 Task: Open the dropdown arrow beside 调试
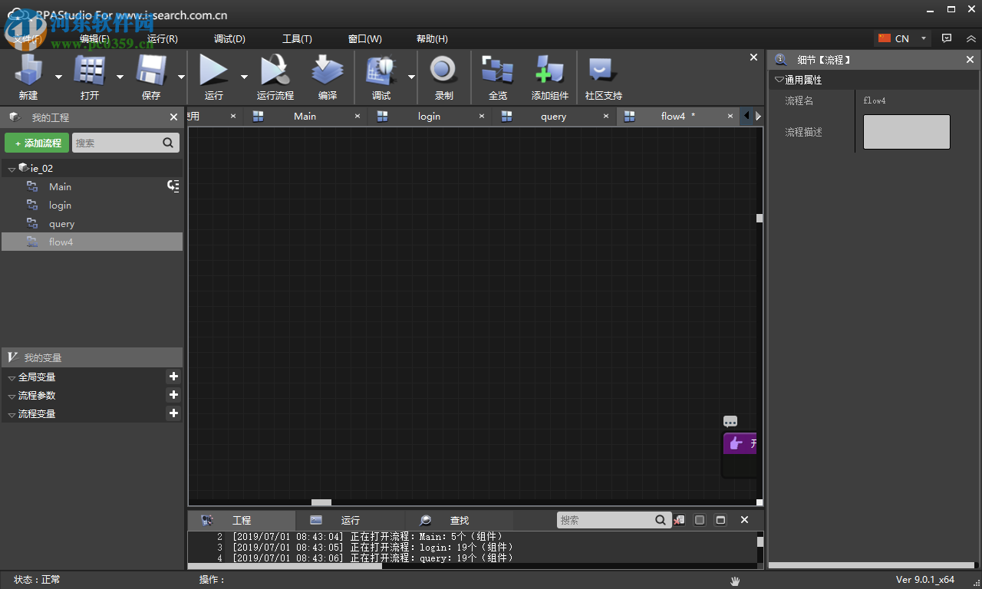click(x=411, y=77)
